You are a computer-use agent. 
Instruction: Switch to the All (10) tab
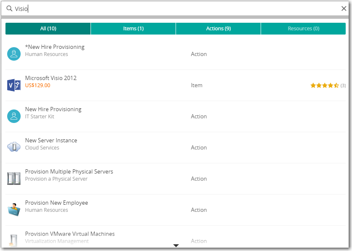(x=48, y=29)
